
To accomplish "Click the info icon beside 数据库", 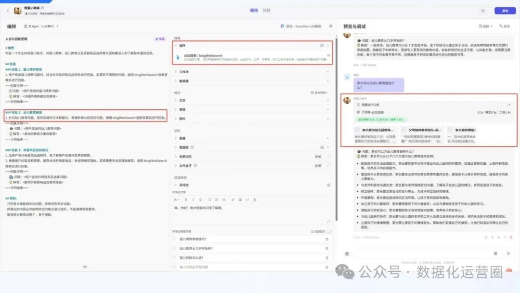I will (192, 147).
